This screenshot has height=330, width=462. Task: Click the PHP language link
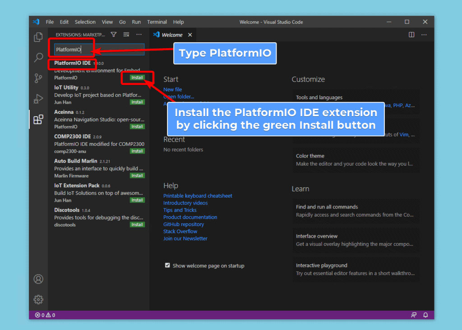(398, 105)
